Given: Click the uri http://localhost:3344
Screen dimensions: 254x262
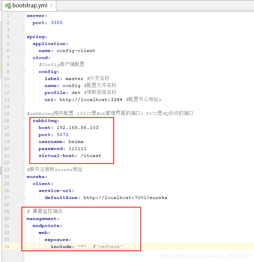Looking at the screenshot, I should pyautogui.click(x=91, y=100).
